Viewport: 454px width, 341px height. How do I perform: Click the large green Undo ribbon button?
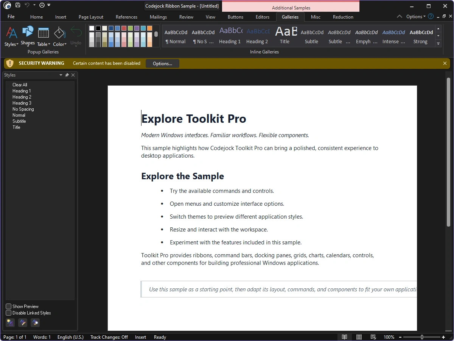[x=76, y=37]
